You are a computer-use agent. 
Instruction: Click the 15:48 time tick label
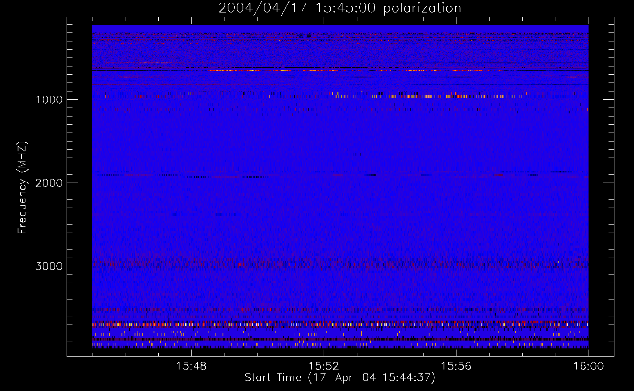click(x=191, y=366)
